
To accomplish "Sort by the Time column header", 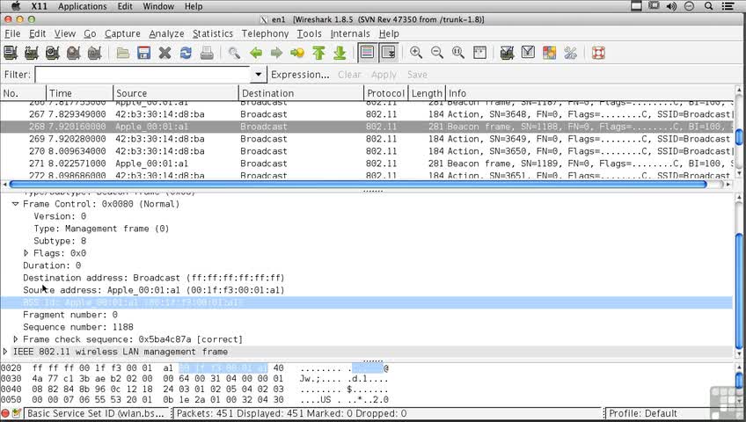I will pos(79,93).
